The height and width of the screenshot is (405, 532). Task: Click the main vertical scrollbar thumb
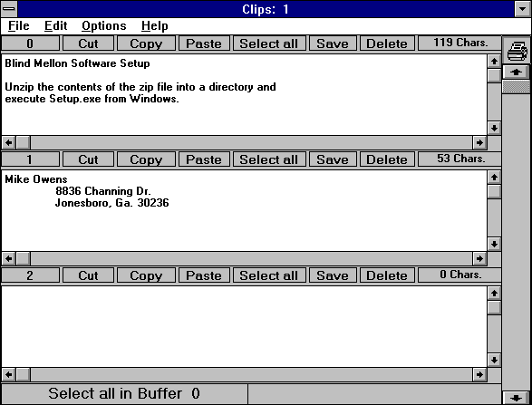[x=517, y=87]
